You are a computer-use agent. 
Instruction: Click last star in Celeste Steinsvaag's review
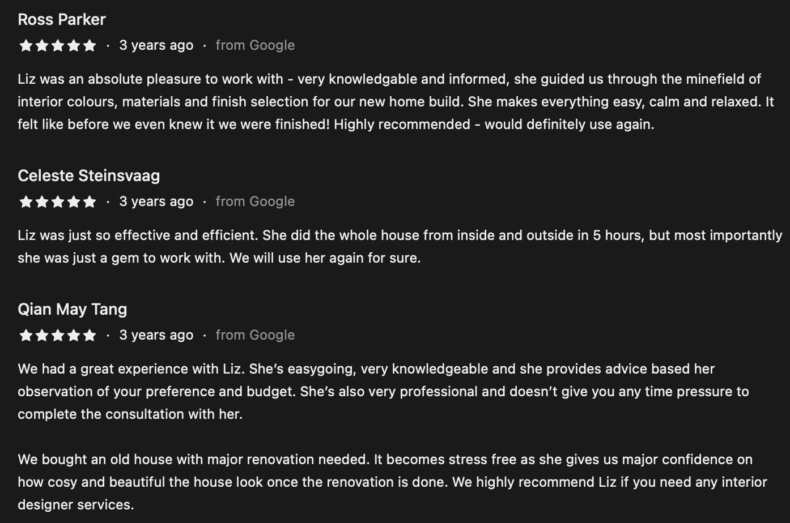point(90,202)
